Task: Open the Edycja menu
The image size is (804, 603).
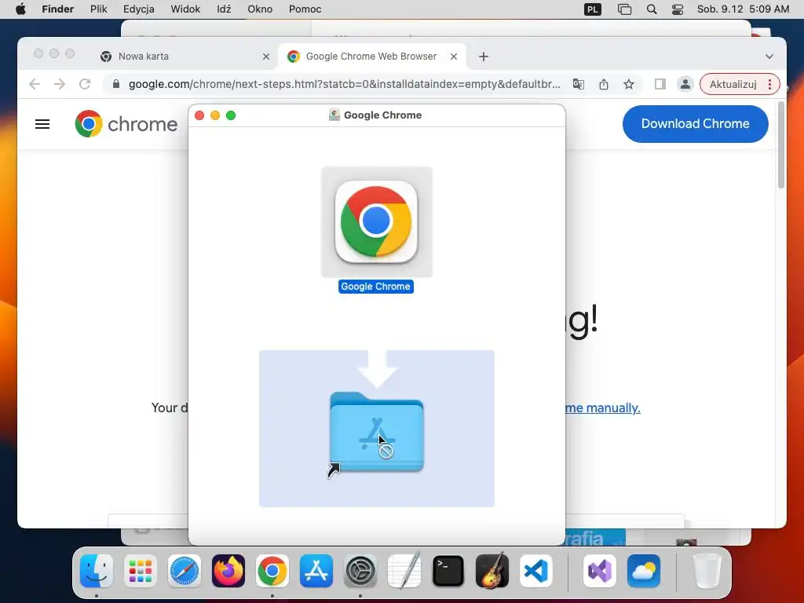Action: pyautogui.click(x=138, y=9)
